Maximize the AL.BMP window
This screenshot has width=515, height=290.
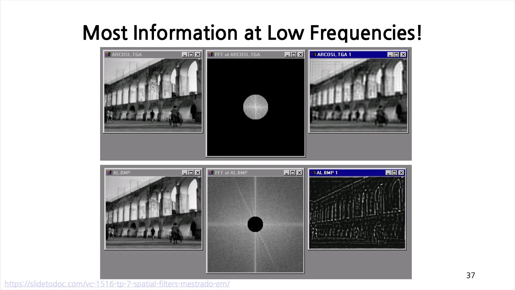click(191, 173)
